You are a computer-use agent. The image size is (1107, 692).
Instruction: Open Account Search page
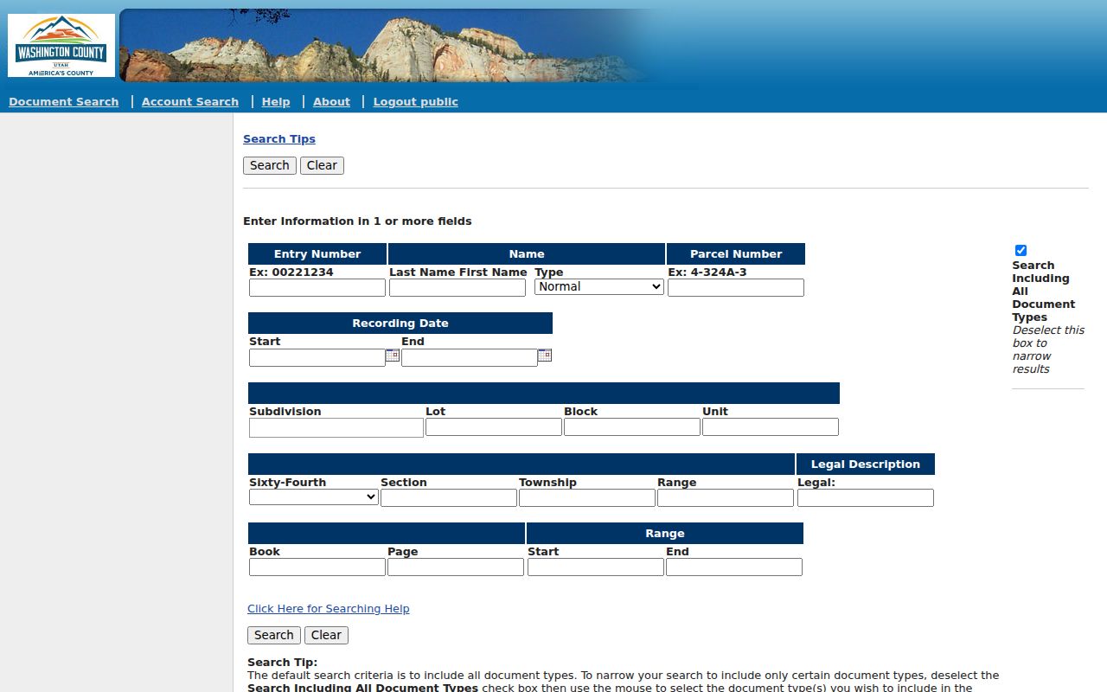190,101
